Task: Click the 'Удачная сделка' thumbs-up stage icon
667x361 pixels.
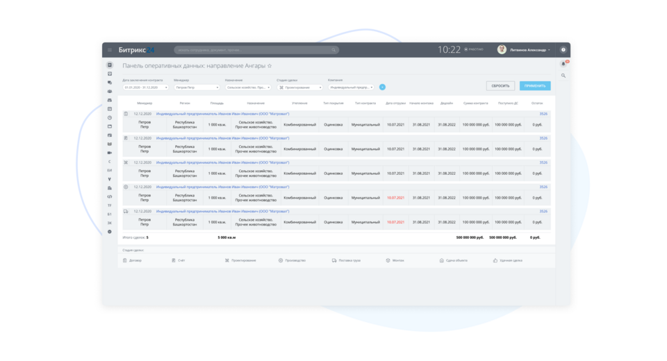Action: (495, 260)
